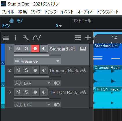Open TRITON Rack 入力 L+R input dropdown
This screenshot has height=121, width=122.
(33, 105)
